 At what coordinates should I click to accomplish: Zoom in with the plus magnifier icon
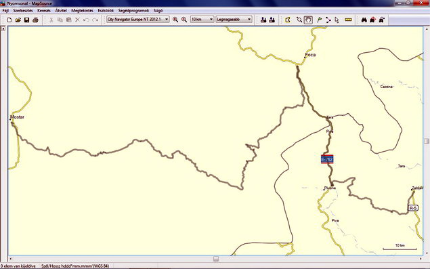[x=175, y=20]
